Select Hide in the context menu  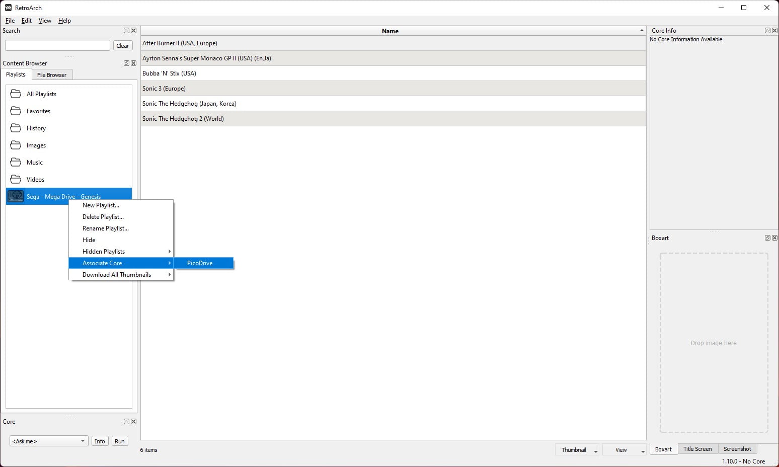point(121,240)
